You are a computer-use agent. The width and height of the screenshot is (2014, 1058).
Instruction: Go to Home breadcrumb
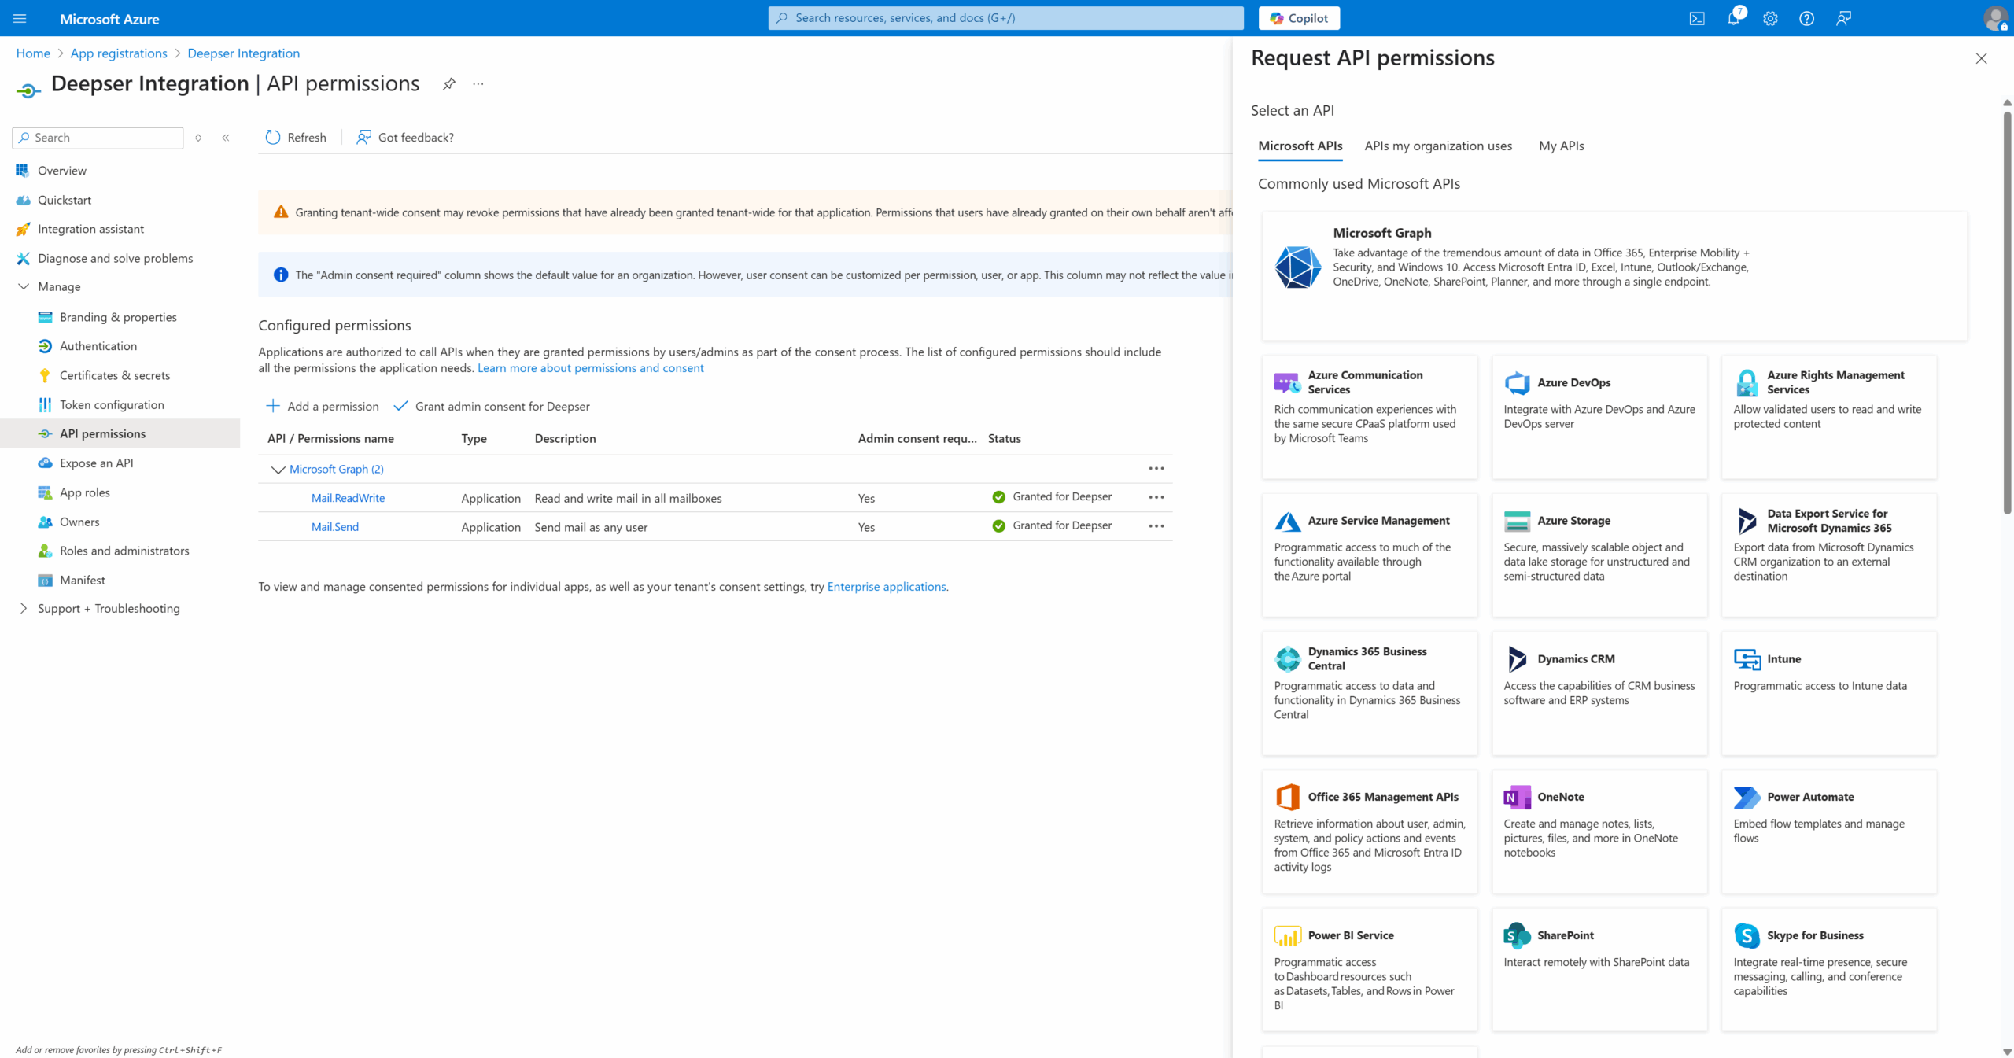(x=33, y=53)
